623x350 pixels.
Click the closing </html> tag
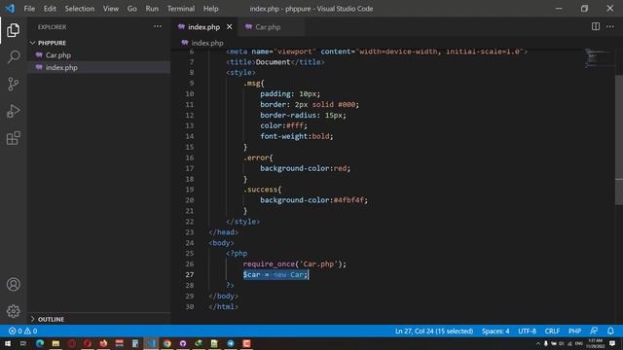click(x=223, y=306)
